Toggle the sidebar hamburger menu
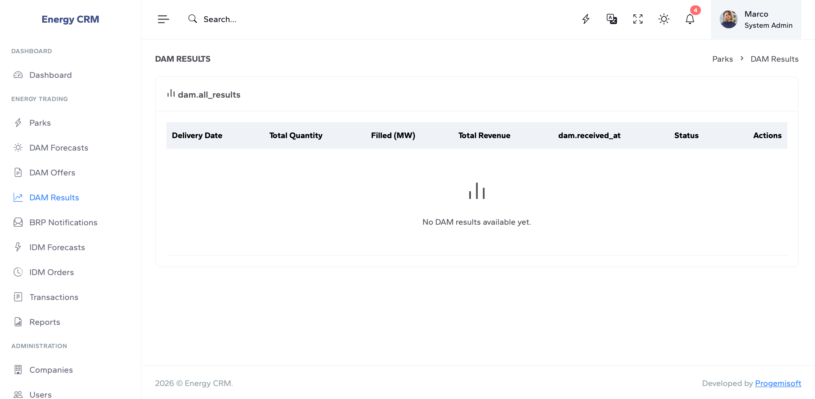815x399 pixels. click(163, 19)
